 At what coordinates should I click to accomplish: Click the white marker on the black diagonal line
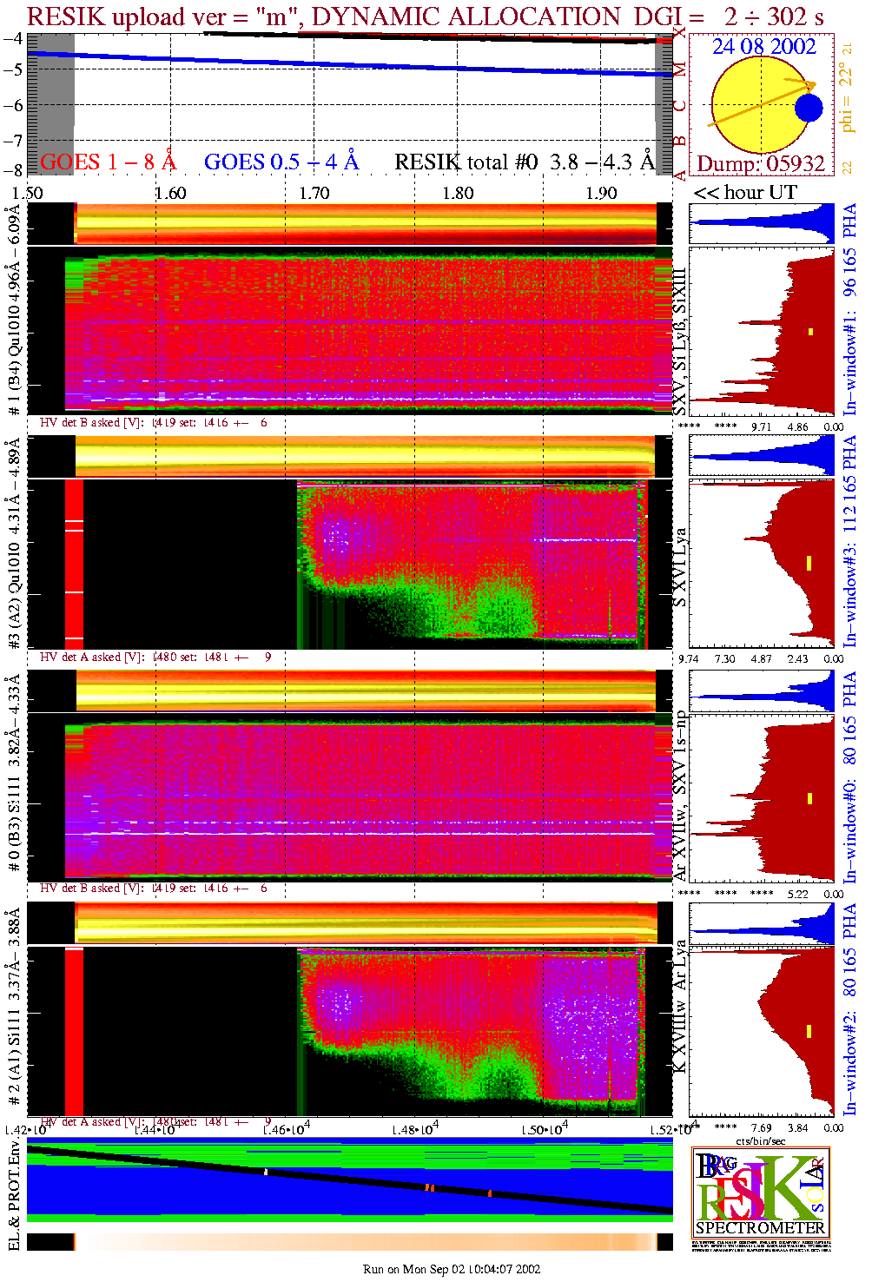(x=266, y=1172)
